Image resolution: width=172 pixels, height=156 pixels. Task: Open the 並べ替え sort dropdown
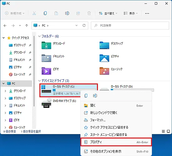tap(108, 13)
